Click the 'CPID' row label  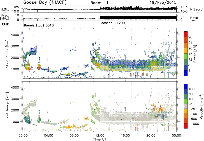(x=6, y=24)
